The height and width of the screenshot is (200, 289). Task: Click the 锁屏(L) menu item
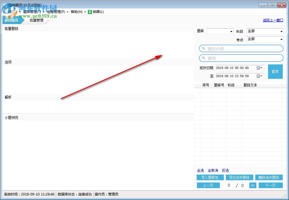tap(98, 12)
